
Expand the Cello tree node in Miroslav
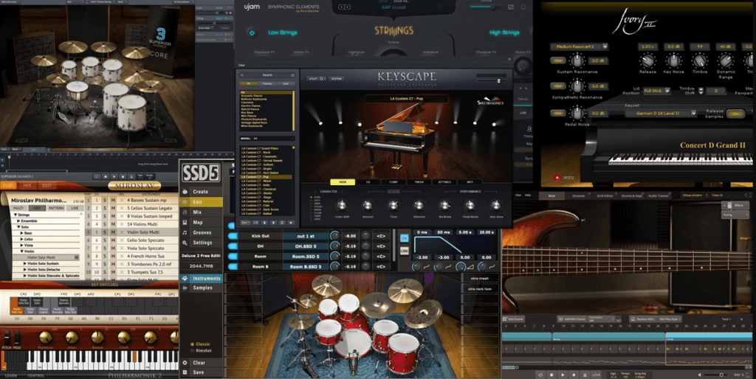pyautogui.click(x=22, y=240)
